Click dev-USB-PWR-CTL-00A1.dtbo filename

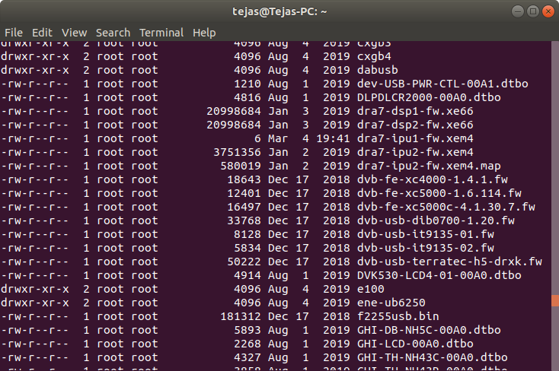point(442,84)
